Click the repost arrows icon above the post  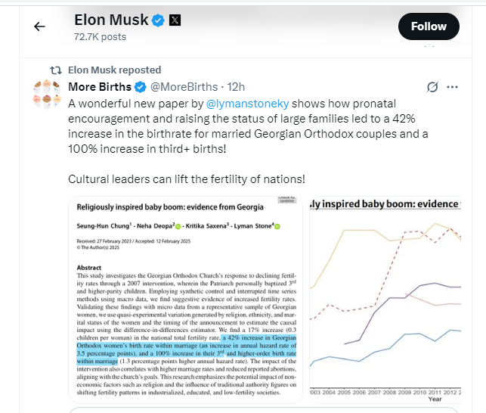[x=56, y=70]
